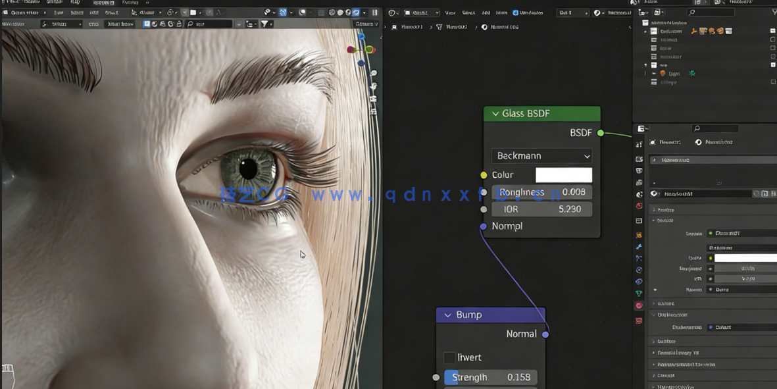Open Physics Properties tab icon
This screenshot has height=389, width=777.
638,269
